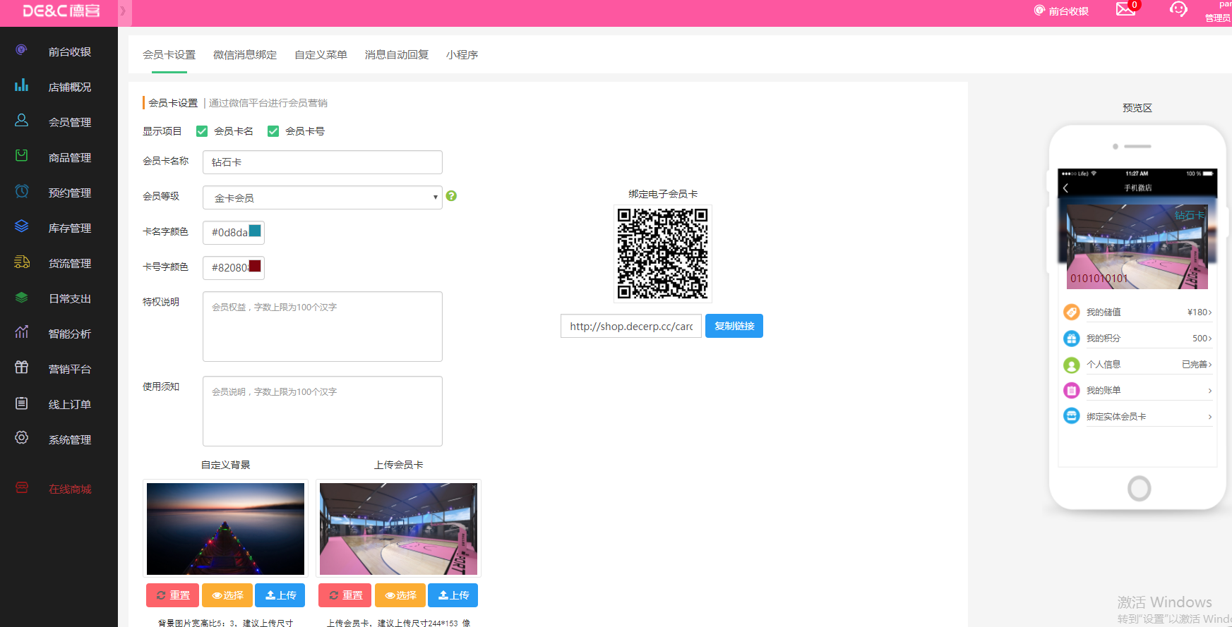
Task: Click the 复制链接 button
Action: click(734, 326)
